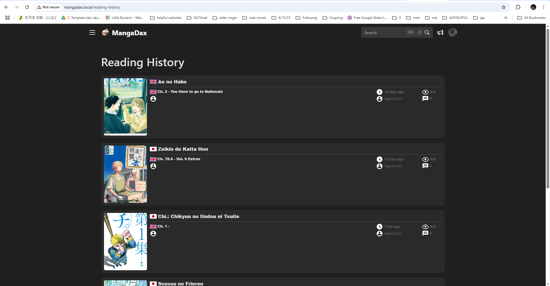This screenshot has width=550, height=286.
Task: Click the UK flag beside Ao no Hako title
Action: tap(153, 82)
